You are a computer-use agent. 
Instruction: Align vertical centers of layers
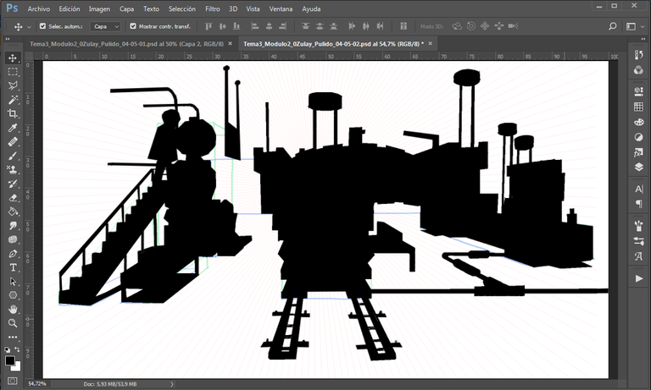point(223,26)
